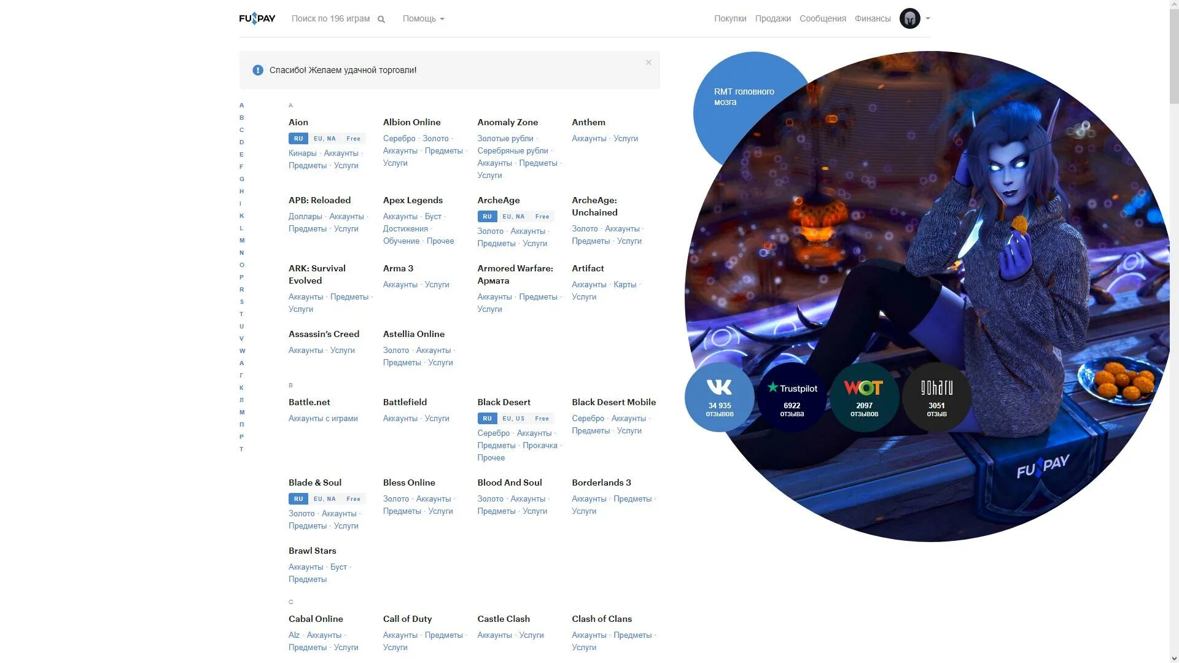The height and width of the screenshot is (663, 1179).
Task: Click the search magnifier icon
Action: tap(382, 18)
